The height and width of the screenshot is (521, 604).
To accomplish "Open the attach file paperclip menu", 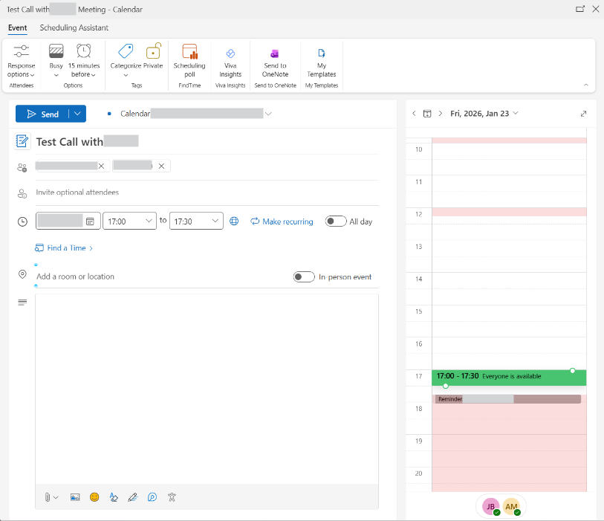I will 51,497.
